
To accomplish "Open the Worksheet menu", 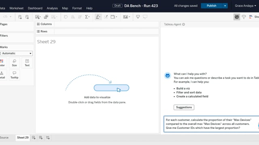I will [16, 8].
